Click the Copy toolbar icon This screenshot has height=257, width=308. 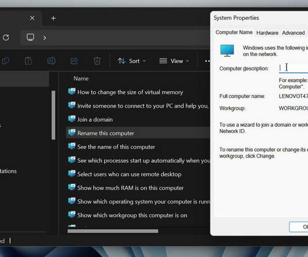(5, 61)
